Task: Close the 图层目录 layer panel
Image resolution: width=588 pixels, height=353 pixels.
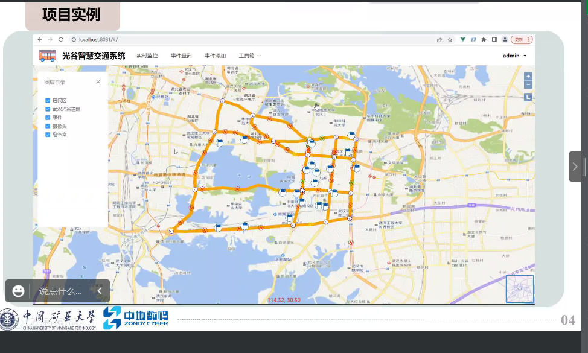Action: point(98,82)
